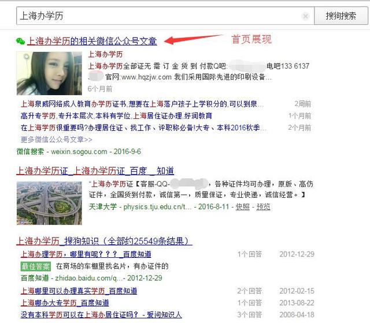The image size is (370, 327).
Task: Open 上海办学历证_百度_知道 result title
Action: [x=95, y=171]
